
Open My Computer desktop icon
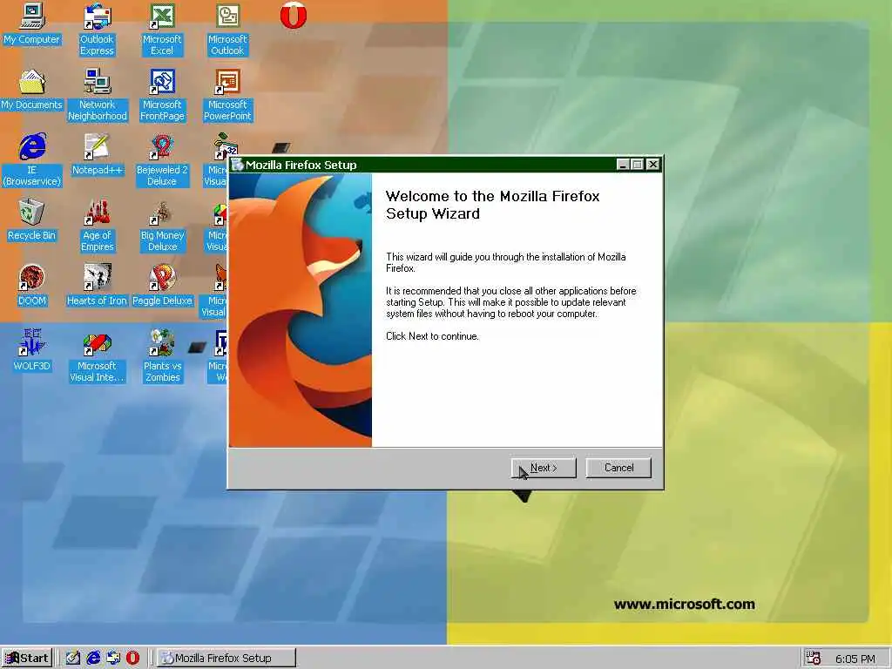[x=31, y=24]
